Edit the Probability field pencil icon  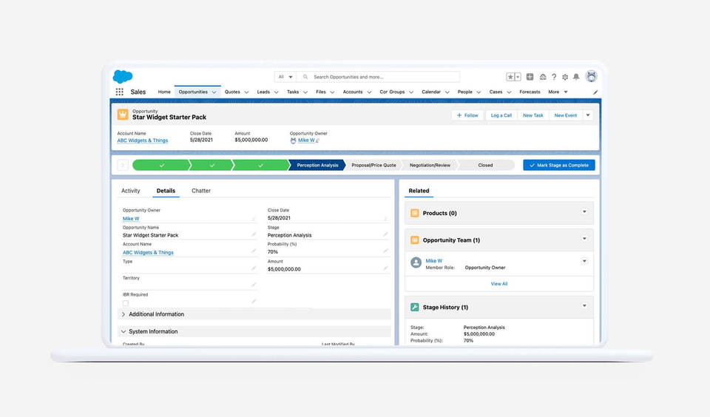(x=385, y=251)
